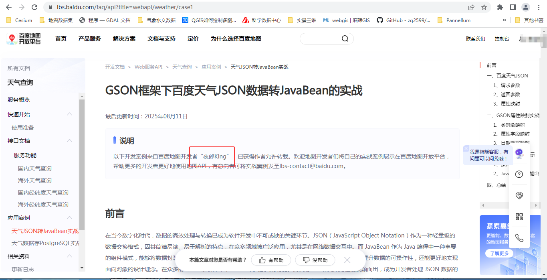Click the 有帮助 thumbs-up button

tap(271, 260)
